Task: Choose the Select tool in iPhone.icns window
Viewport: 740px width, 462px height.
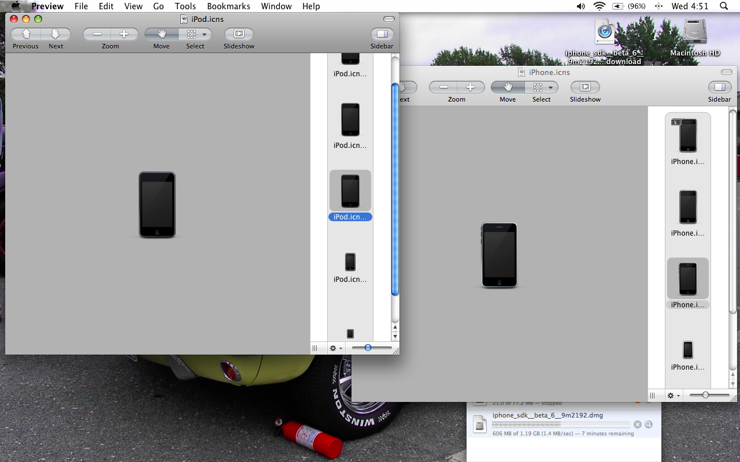Action: click(x=538, y=87)
